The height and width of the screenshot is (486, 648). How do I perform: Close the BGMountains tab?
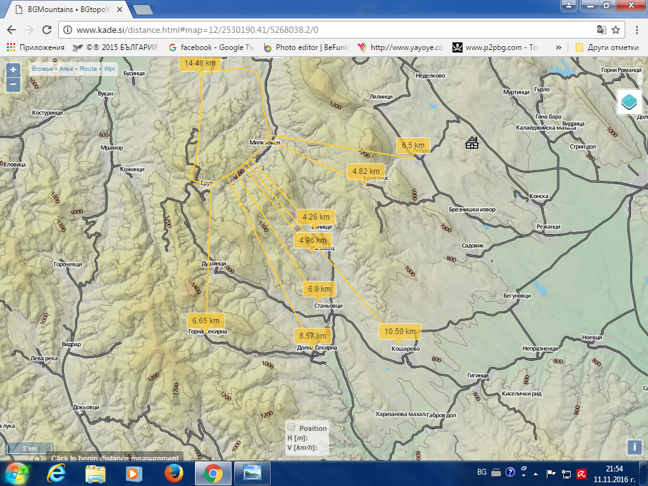pos(120,9)
